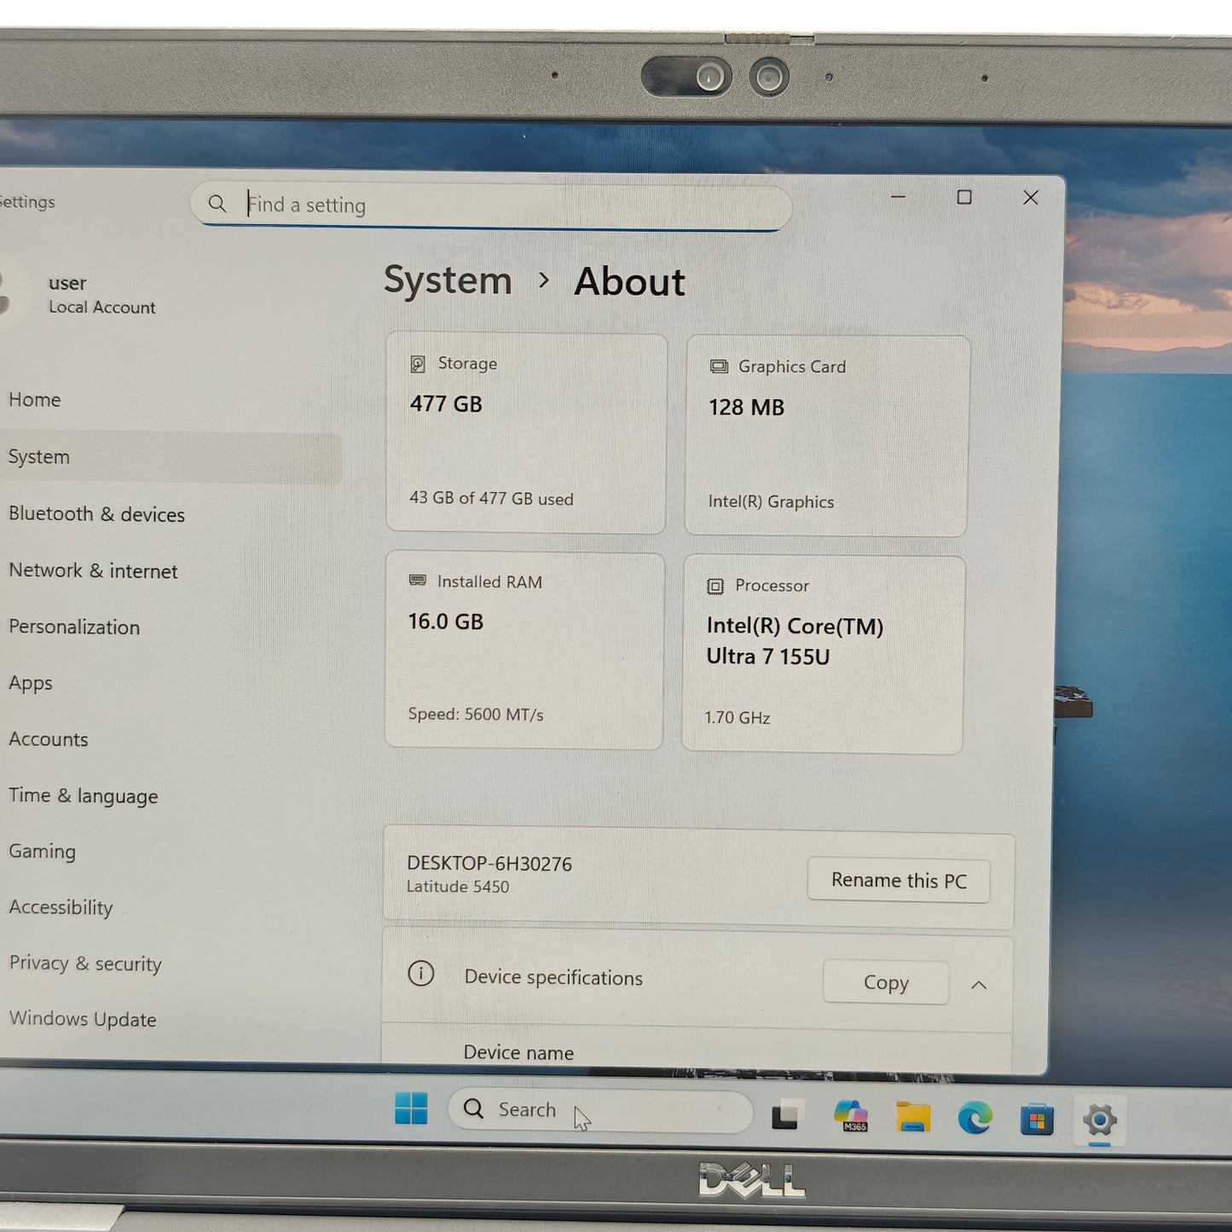This screenshot has width=1232, height=1232.
Task: Click the Processor Intel Core Ultra card
Action: (x=824, y=655)
